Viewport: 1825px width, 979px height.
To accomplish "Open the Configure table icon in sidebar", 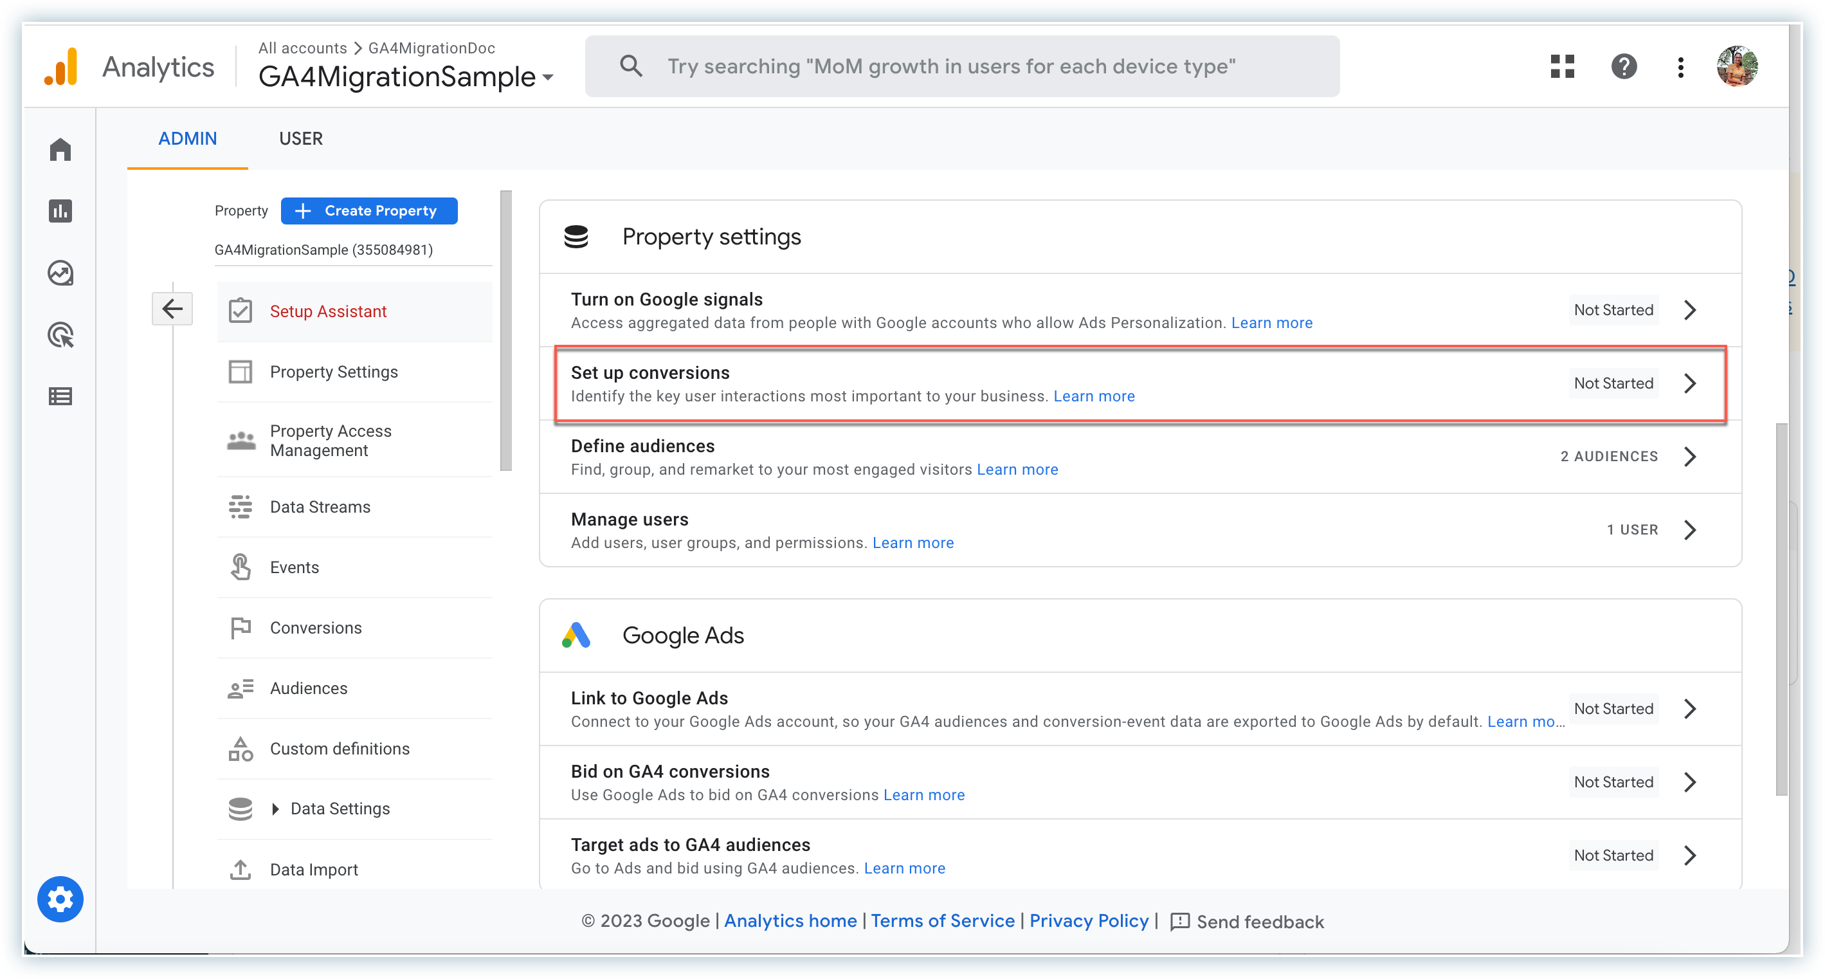I will click(x=60, y=396).
